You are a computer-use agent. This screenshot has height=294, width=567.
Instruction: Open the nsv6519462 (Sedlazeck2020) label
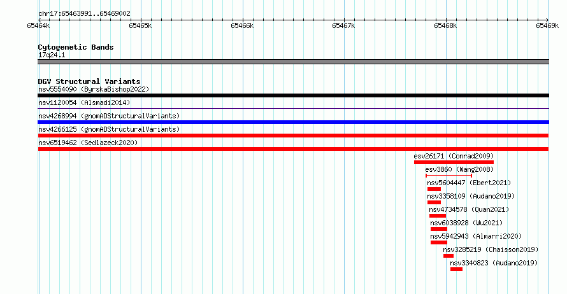88,143
